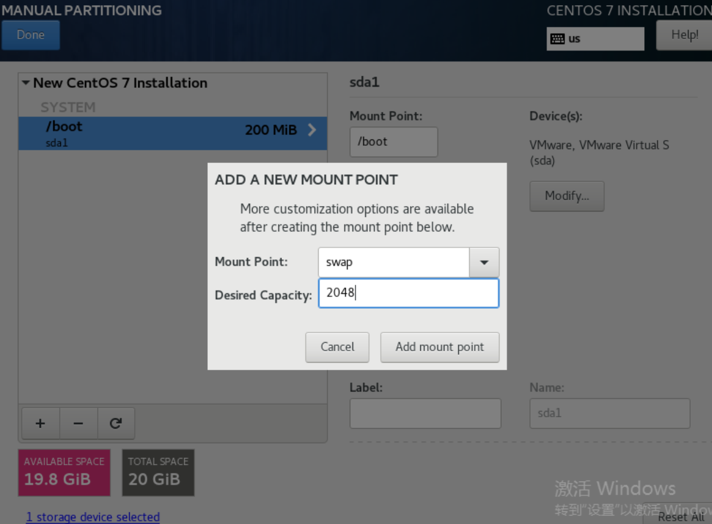
Task: Open the Mount Point dropdown arrow
Action: [x=484, y=262]
